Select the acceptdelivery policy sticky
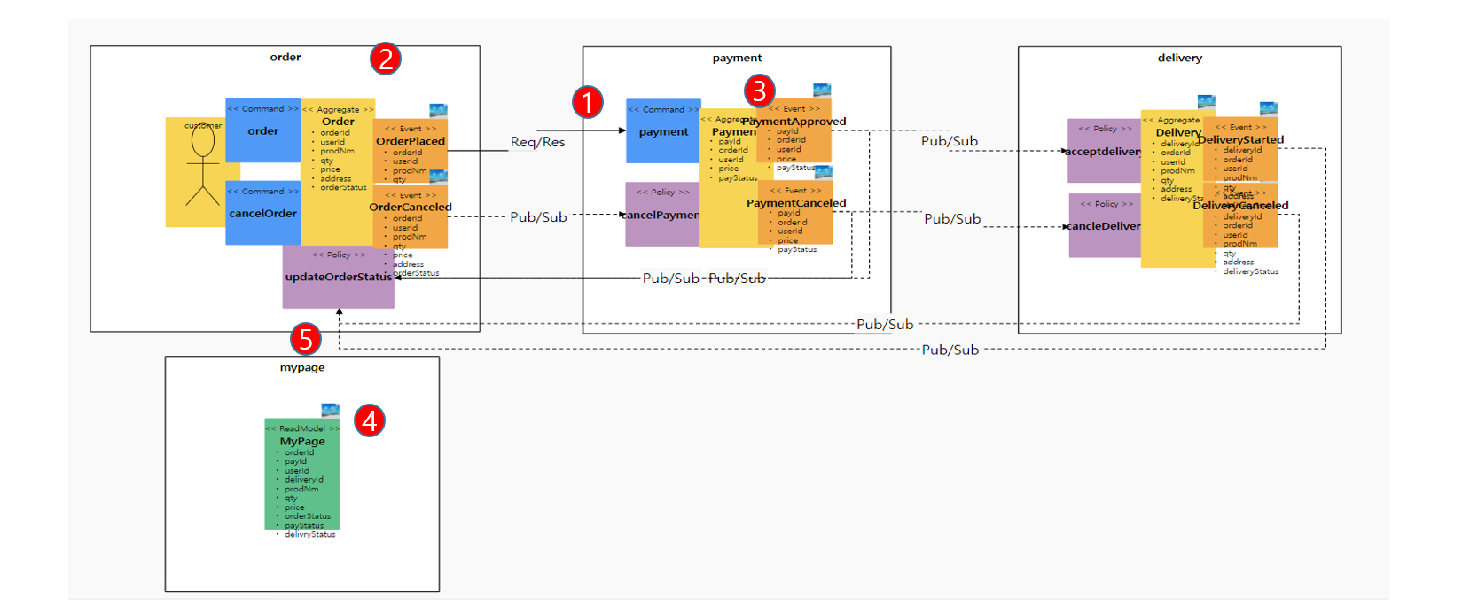 click(1104, 151)
